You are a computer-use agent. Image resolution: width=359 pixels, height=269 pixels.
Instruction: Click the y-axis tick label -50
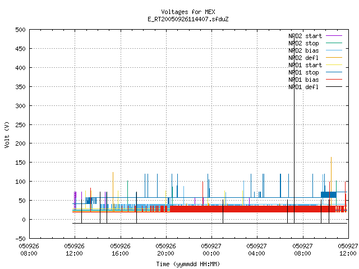pos(20,239)
